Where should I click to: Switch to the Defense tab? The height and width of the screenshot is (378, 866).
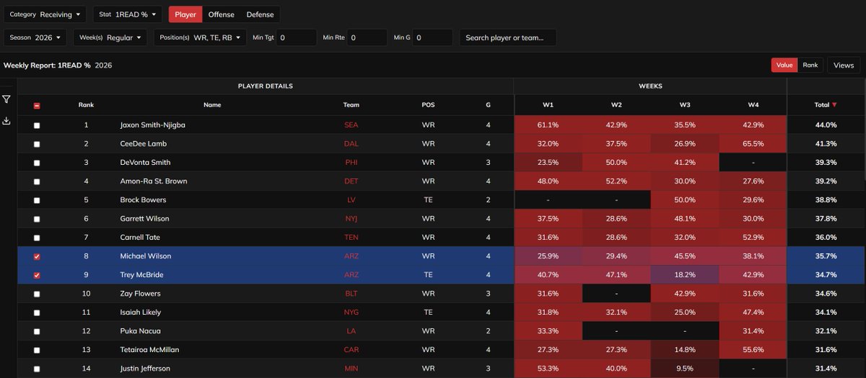[x=260, y=14]
